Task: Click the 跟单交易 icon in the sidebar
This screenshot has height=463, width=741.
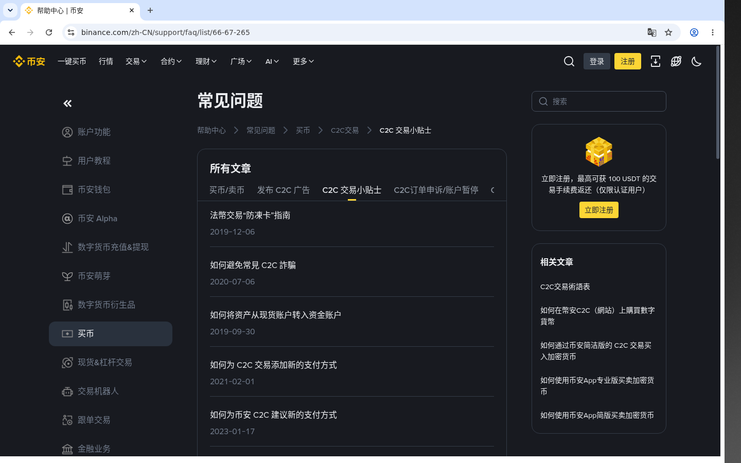Action: [67, 420]
